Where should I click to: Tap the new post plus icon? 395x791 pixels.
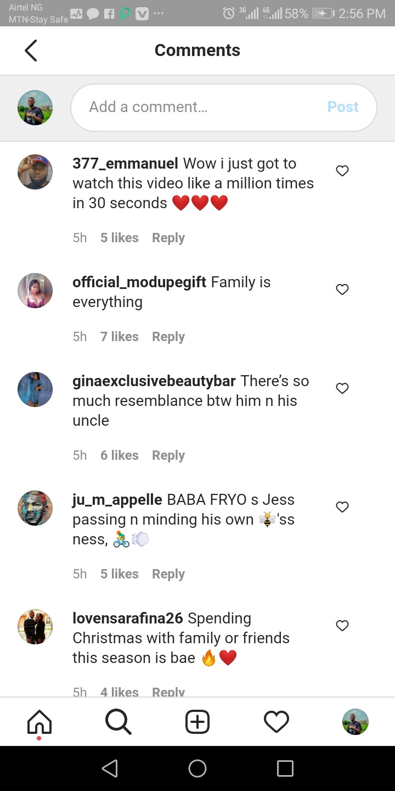coord(198,721)
